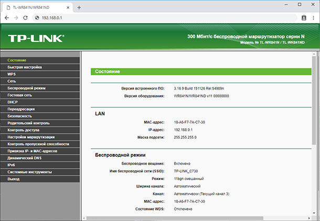The image size is (320, 221).
Task: Open the IPv6 menu item
Action: click(x=40, y=165)
